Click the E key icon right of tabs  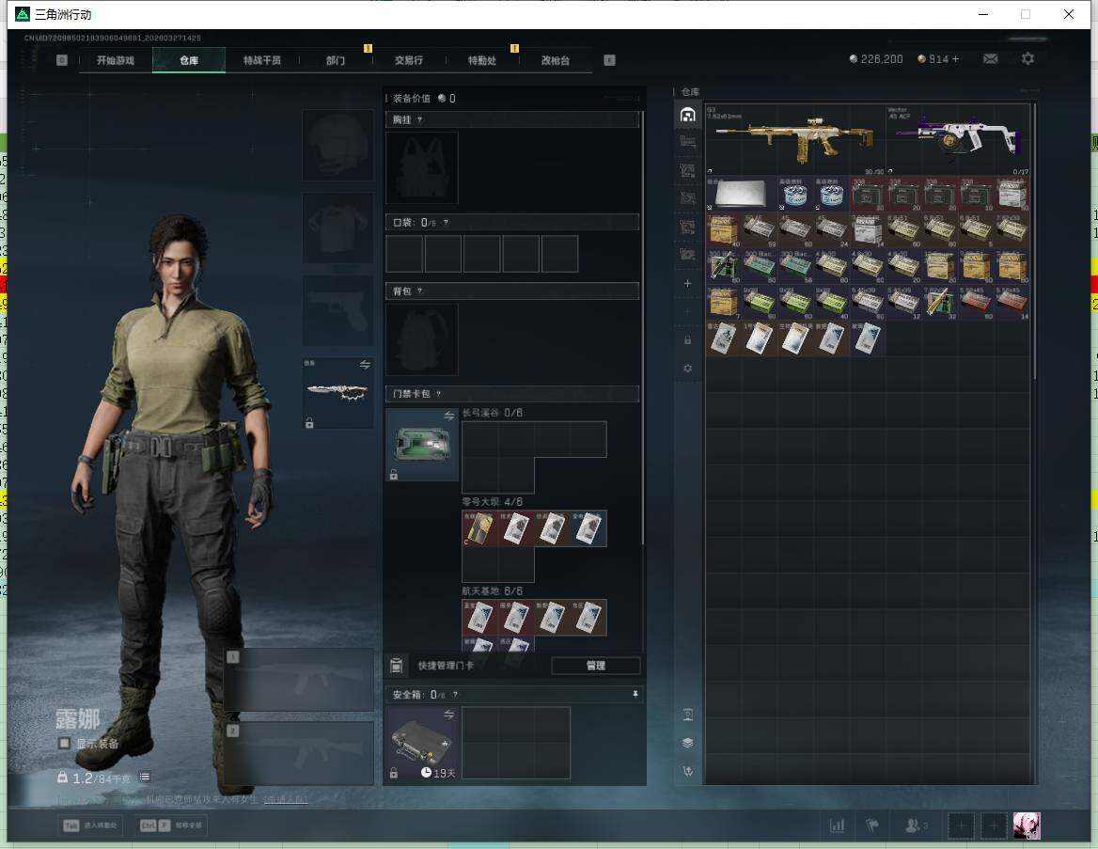609,60
